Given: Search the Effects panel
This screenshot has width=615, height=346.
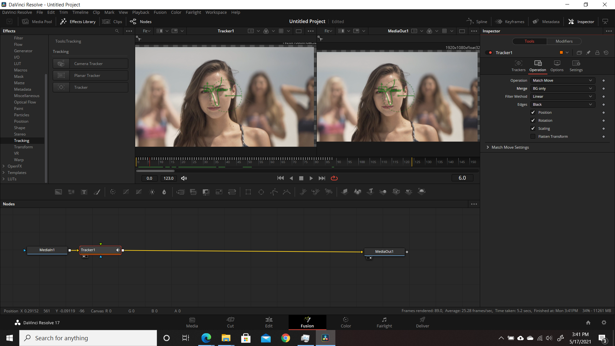Looking at the screenshot, I should click(x=117, y=31).
